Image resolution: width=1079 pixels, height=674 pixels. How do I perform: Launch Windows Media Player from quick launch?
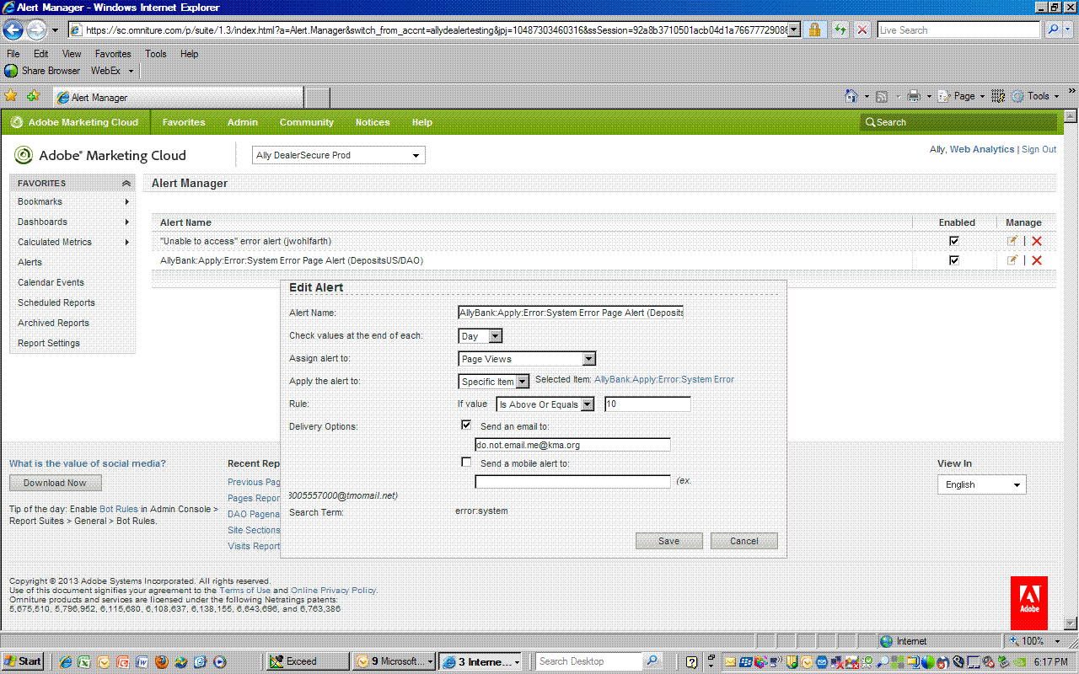tap(220, 662)
